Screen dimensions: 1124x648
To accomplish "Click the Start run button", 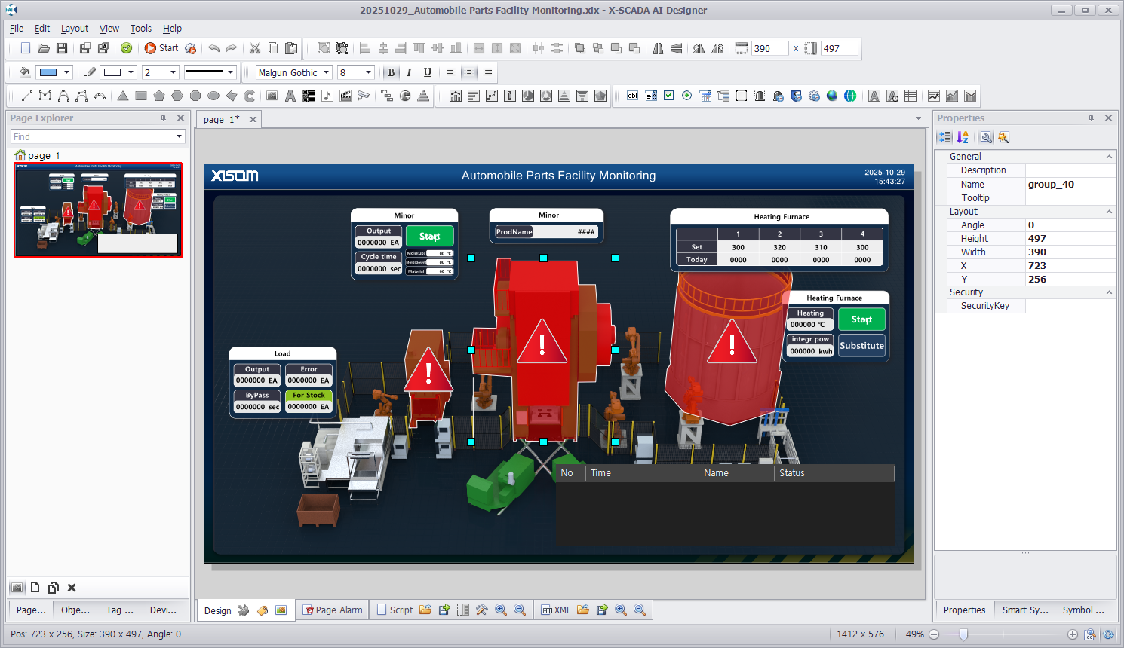I will pos(161,48).
